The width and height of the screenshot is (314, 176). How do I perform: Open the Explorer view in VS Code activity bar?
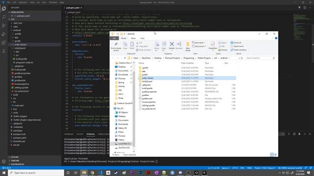(x=4, y=9)
